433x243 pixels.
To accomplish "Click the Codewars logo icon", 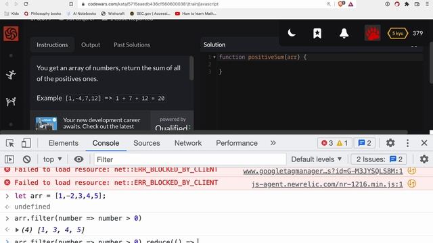I will pyautogui.click(x=11, y=34).
